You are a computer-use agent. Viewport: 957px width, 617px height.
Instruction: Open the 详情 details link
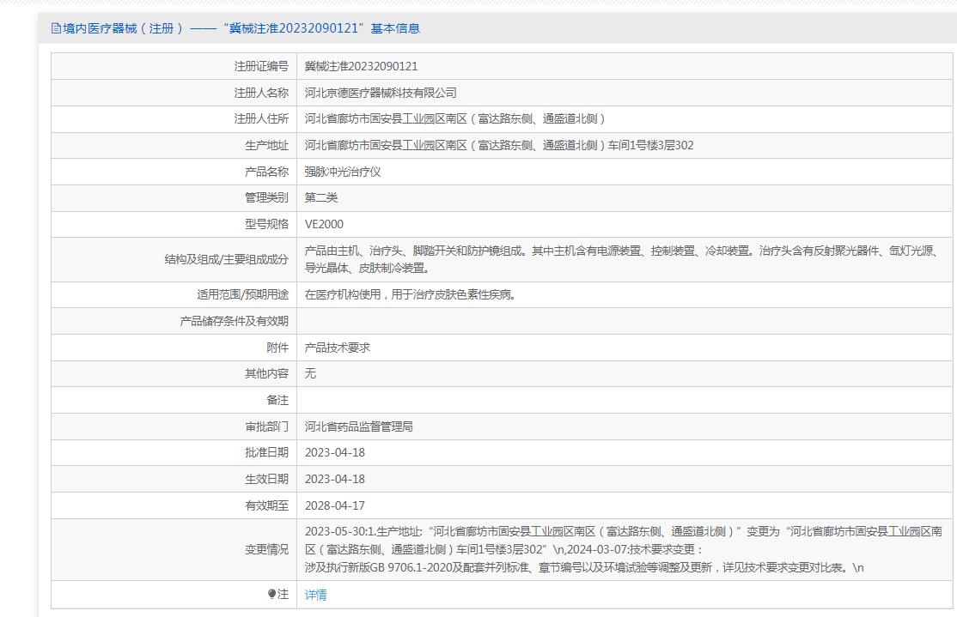[315, 595]
